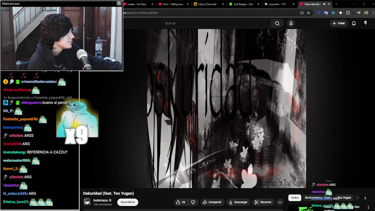Select the Todos filter chip
Image resolution: width=375 pixels, height=211 pixels.
(295, 198)
